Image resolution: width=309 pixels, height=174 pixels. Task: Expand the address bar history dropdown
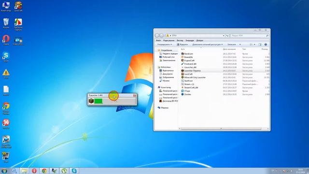224,35
